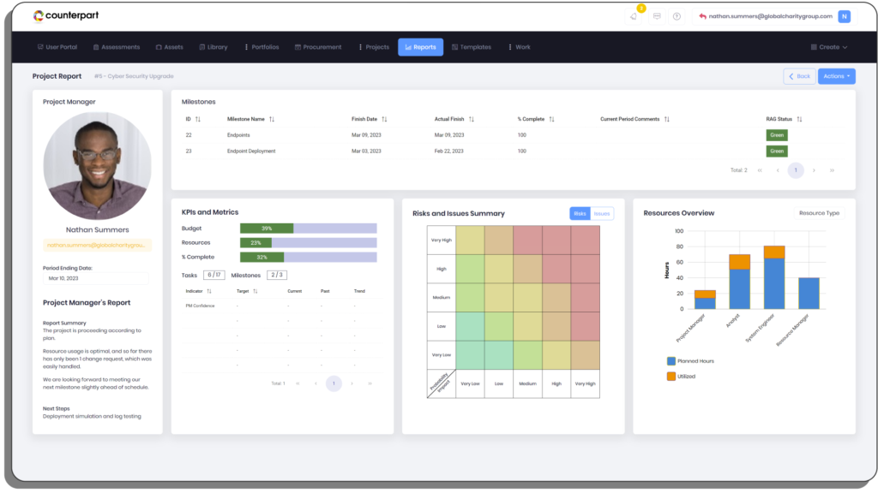Click the help question mark icon

tap(677, 16)
